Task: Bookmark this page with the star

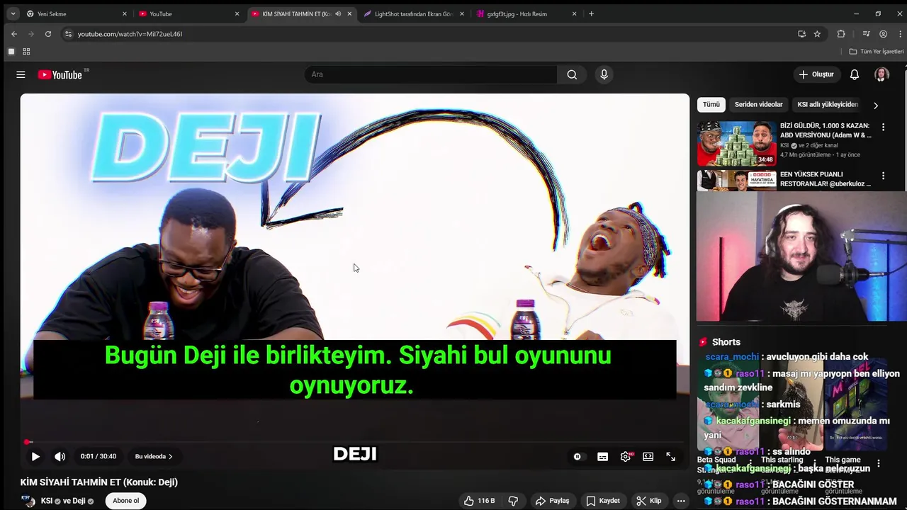Action: click(x=817, y=34)
